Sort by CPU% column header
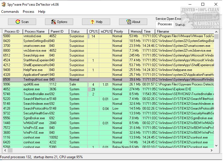 coord(93,32)
